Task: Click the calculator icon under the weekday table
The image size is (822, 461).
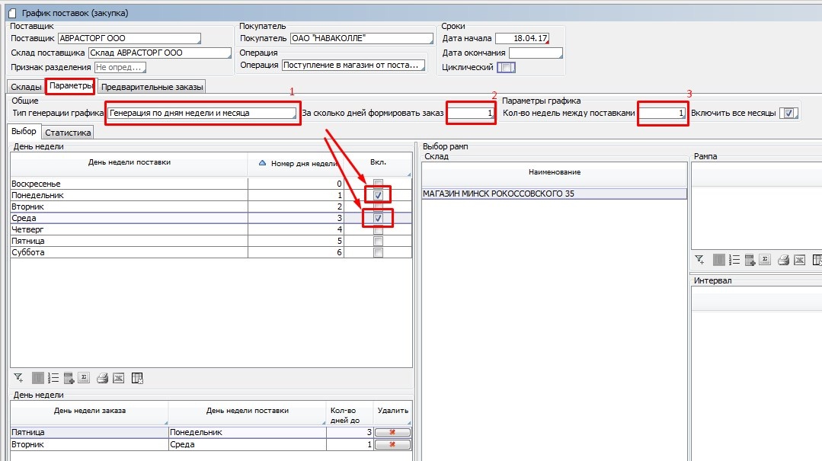Action: 69,377
